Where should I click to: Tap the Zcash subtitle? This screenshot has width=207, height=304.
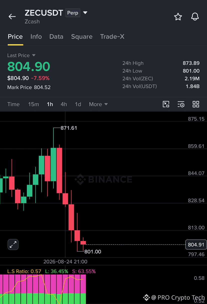tap(32, 21)
